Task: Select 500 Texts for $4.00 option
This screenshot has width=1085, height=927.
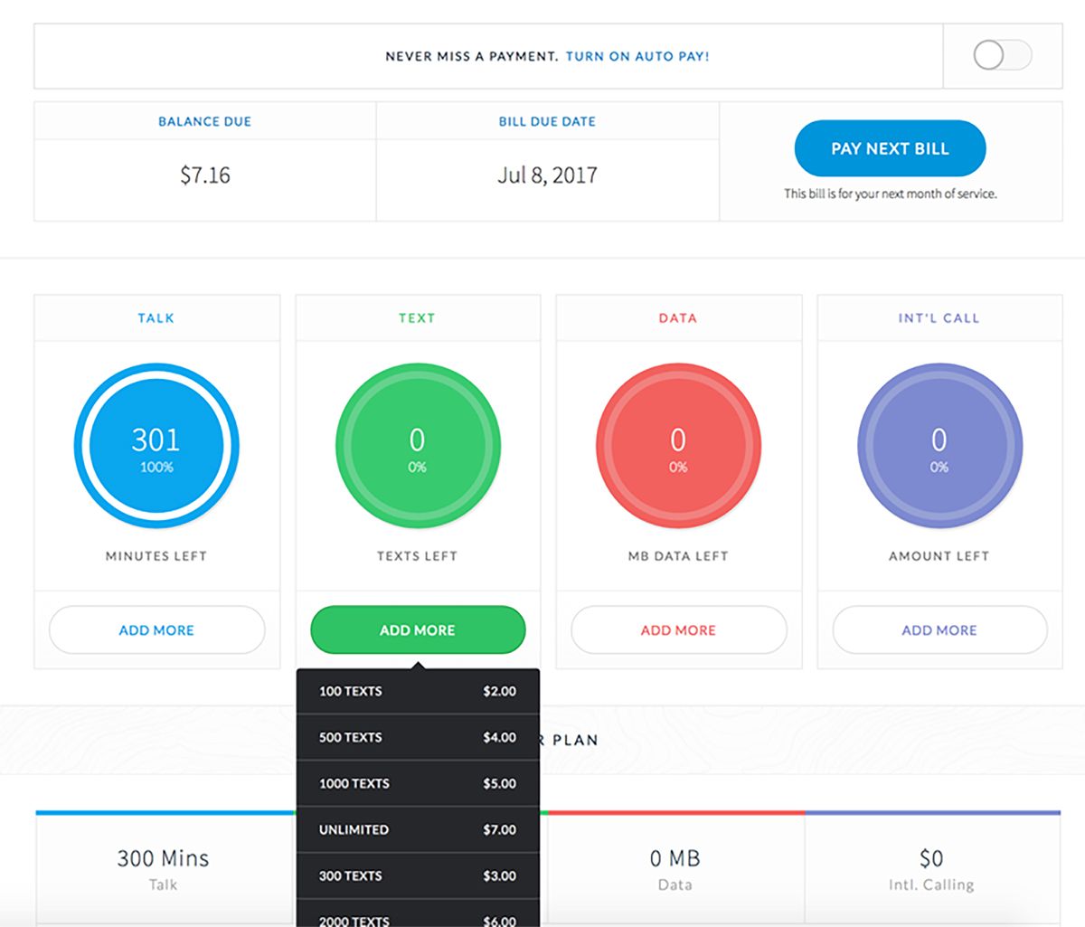Action: coord(418,738)
